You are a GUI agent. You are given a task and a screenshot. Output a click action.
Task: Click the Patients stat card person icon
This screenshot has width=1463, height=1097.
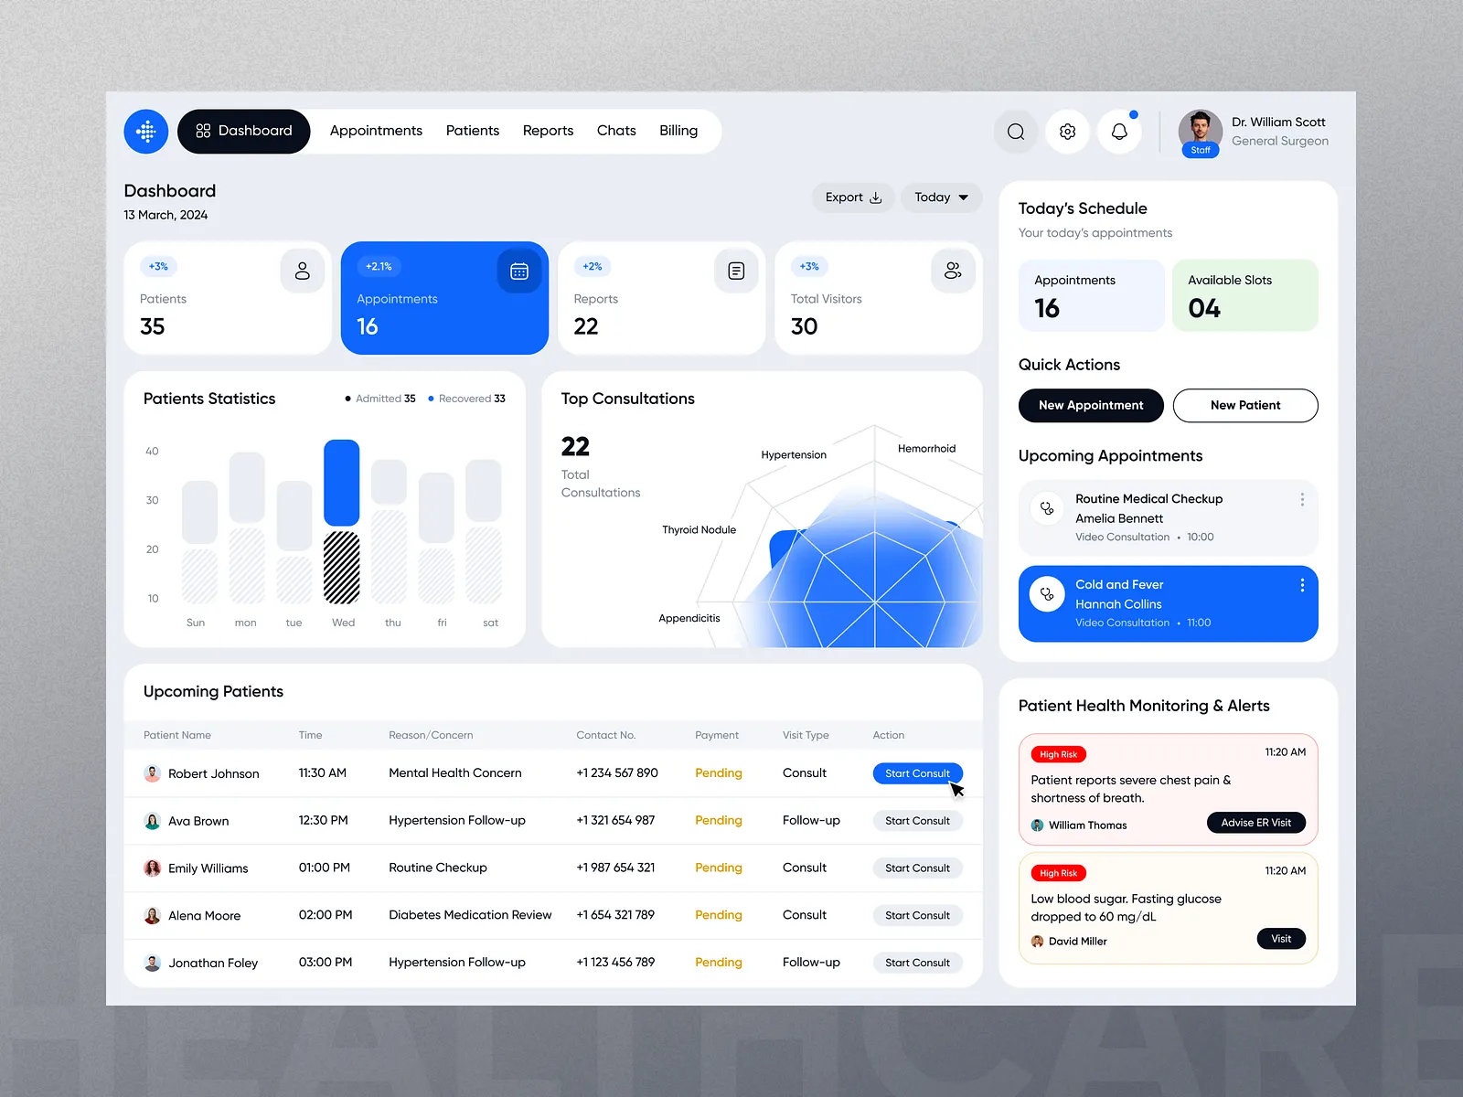pos(303,271)
